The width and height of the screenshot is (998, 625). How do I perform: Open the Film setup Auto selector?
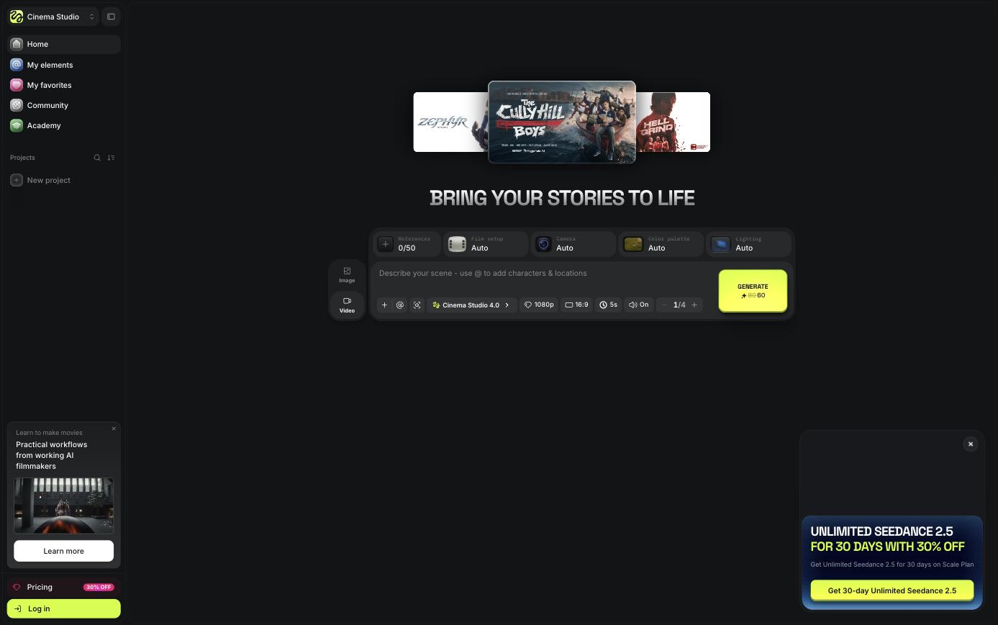pyautogui.click(x=486, y=244)
